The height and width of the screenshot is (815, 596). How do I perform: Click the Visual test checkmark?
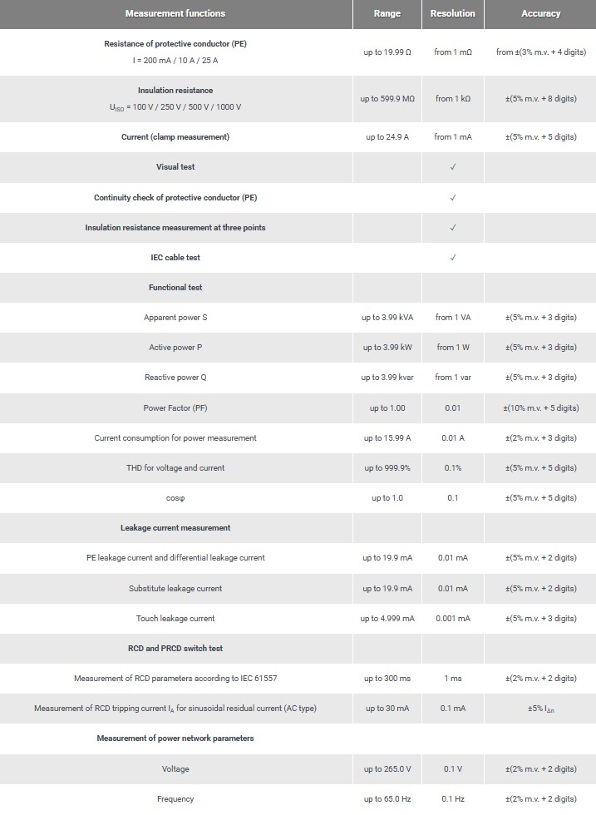point(453,167)
